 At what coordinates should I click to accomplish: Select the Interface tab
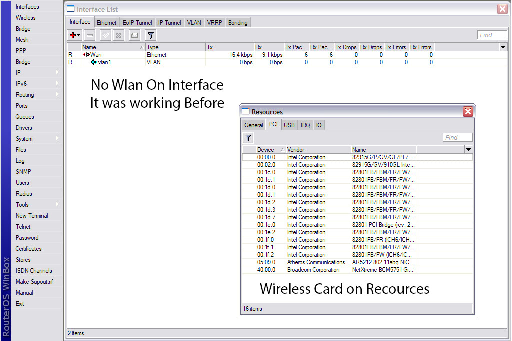pos(80,22)
